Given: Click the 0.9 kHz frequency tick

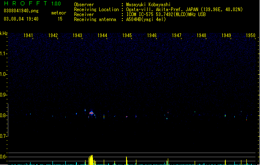Looking at the screenshot, I should pos(3,95).
